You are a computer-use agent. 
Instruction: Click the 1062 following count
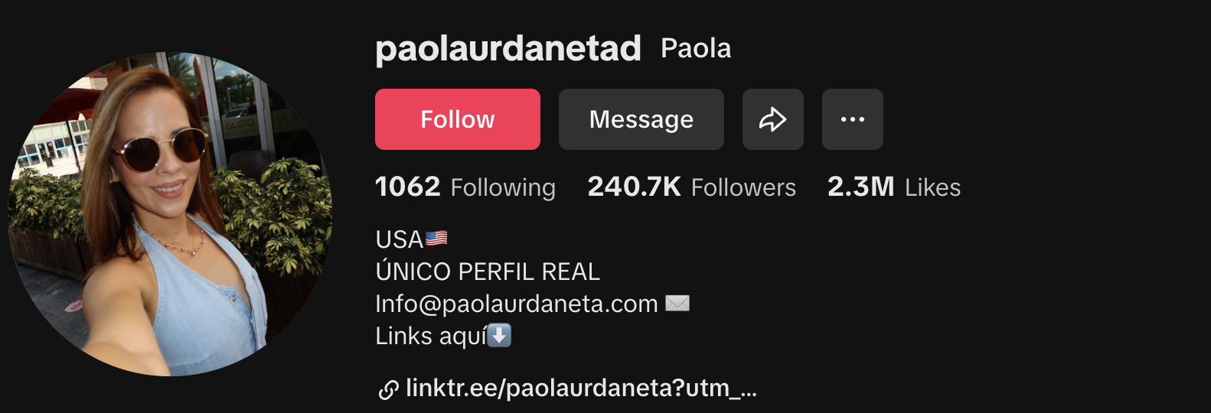pyautogui.click(x=407, y=187)
